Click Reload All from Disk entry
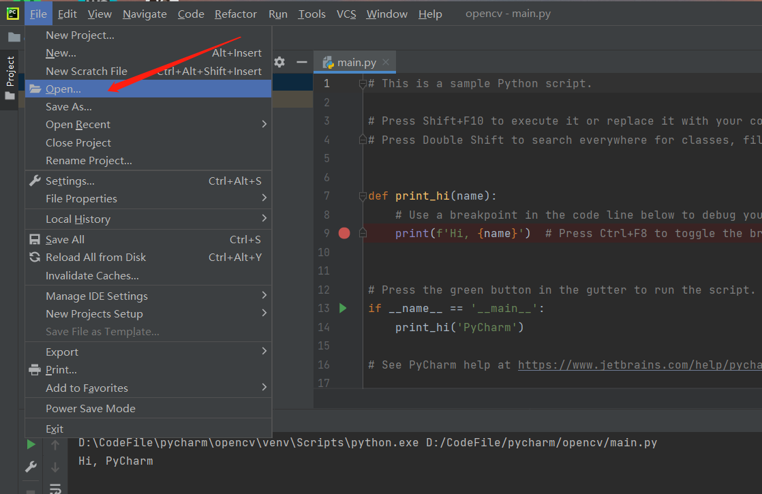The height and width of the screenshot is (494, 762). (148, 258)
